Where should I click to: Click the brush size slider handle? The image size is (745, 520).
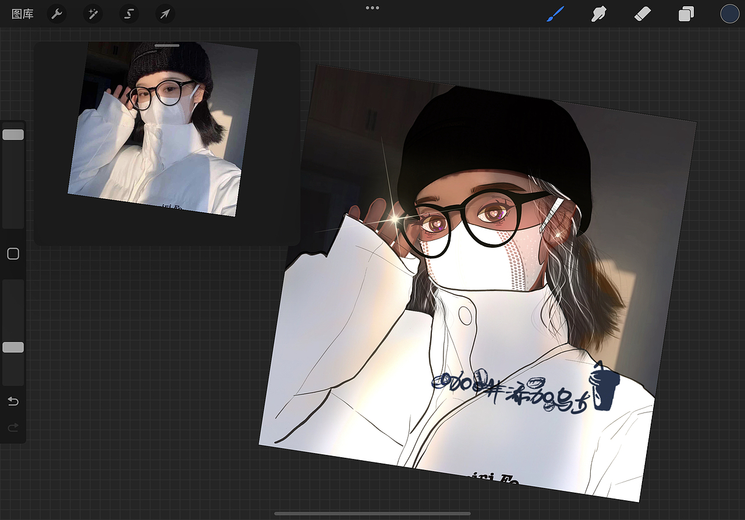[13, 134]
